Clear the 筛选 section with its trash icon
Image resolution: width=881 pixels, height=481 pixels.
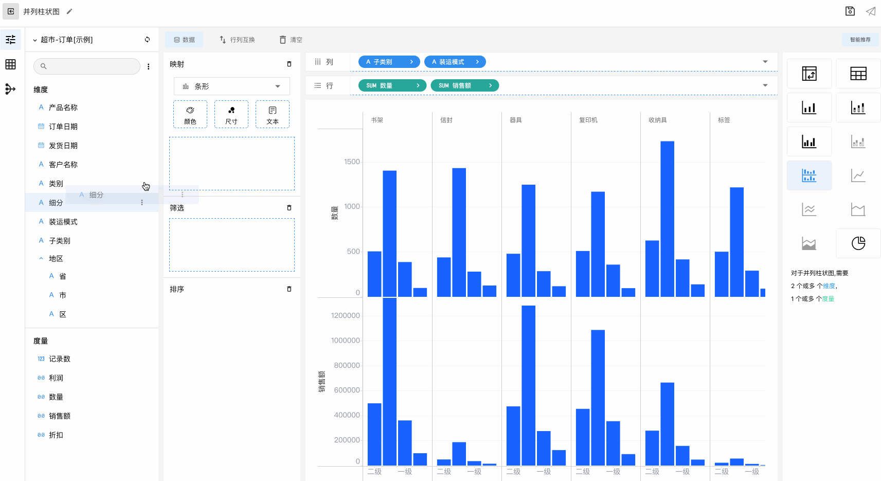point(289,208)
